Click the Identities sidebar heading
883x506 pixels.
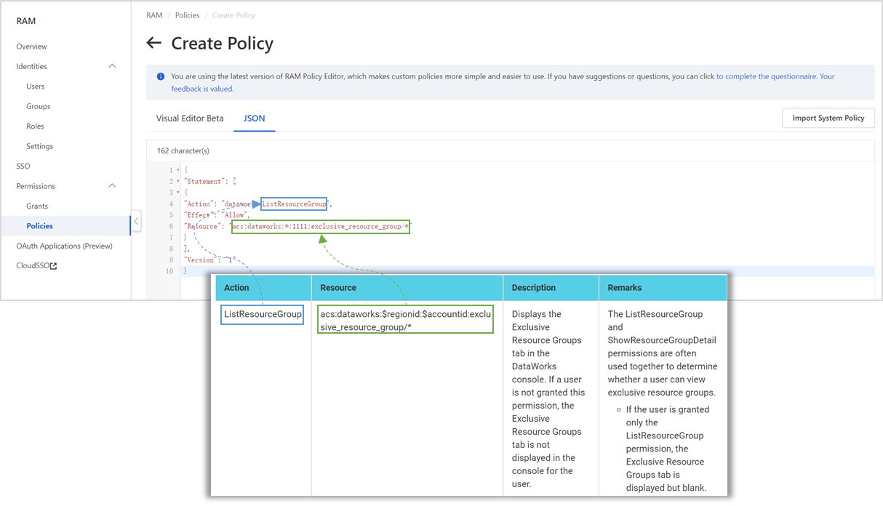(x=31, y=66)
